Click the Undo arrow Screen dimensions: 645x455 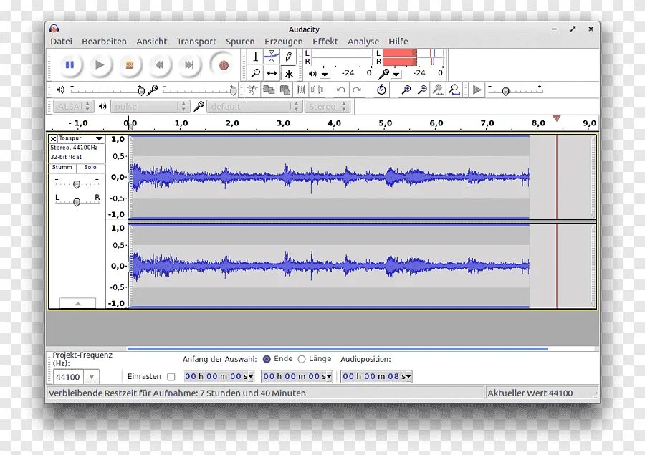pyautogui.click(x=340, y=90)
